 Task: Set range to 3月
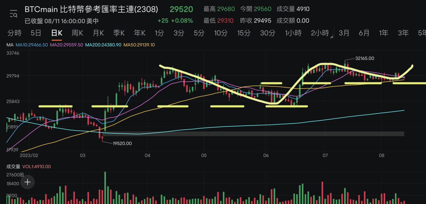[344, 33]
